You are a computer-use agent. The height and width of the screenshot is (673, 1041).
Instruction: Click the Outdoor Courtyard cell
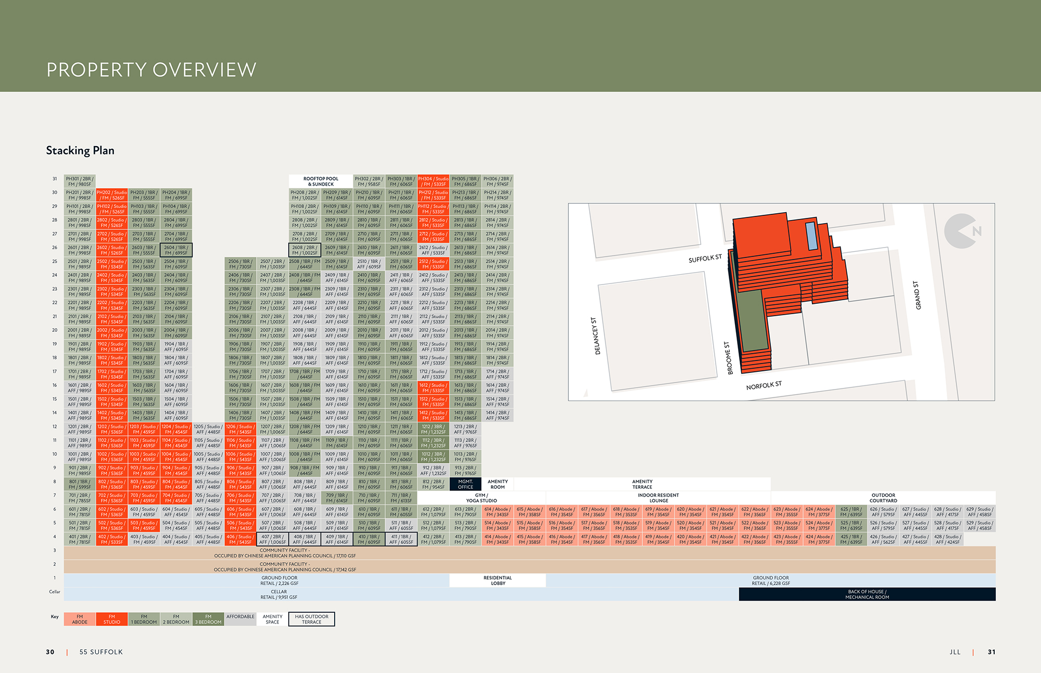pos(883,498)
